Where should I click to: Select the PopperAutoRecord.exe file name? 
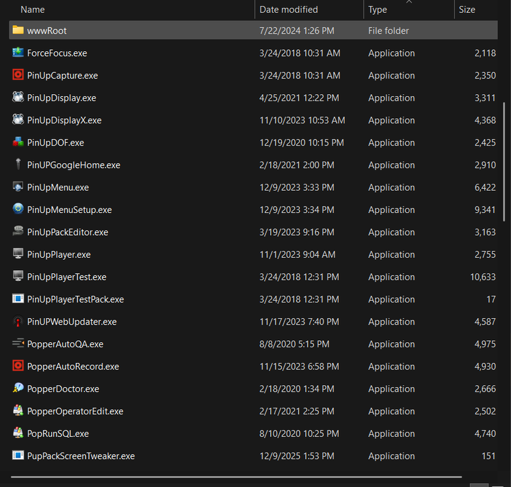(73, 366)
